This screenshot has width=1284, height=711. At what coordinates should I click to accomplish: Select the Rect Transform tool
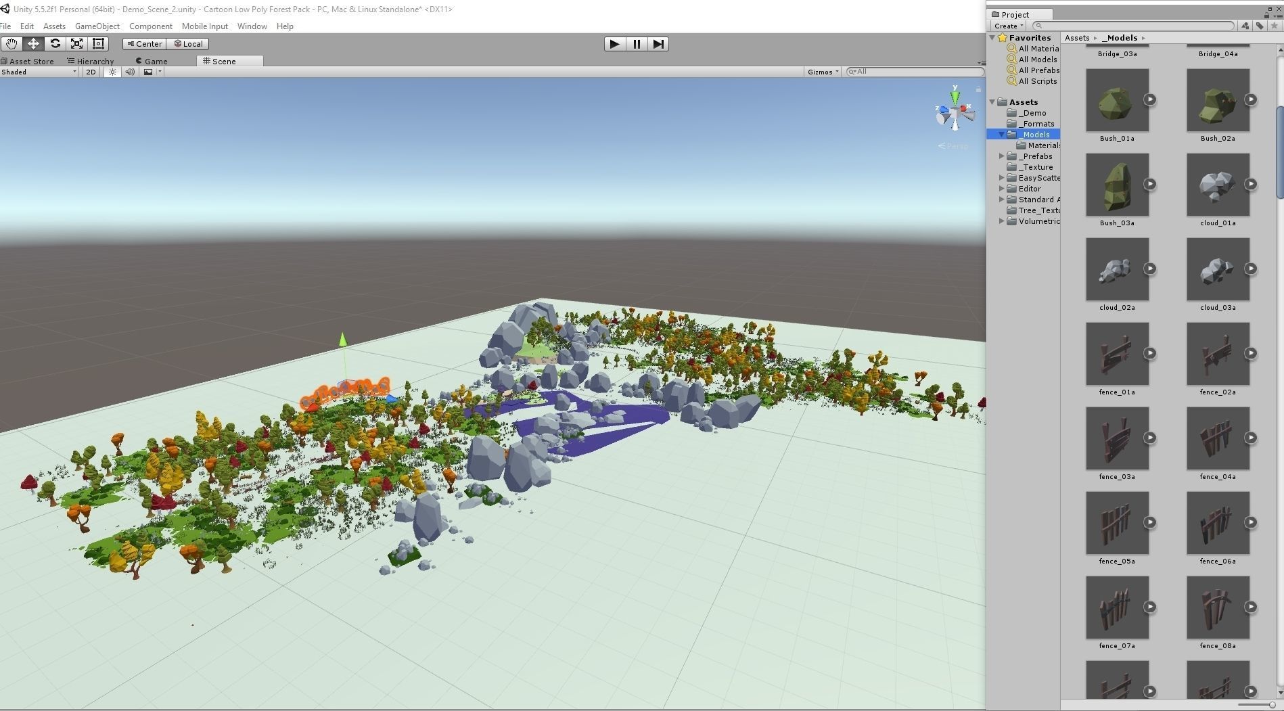coord(98,44)
